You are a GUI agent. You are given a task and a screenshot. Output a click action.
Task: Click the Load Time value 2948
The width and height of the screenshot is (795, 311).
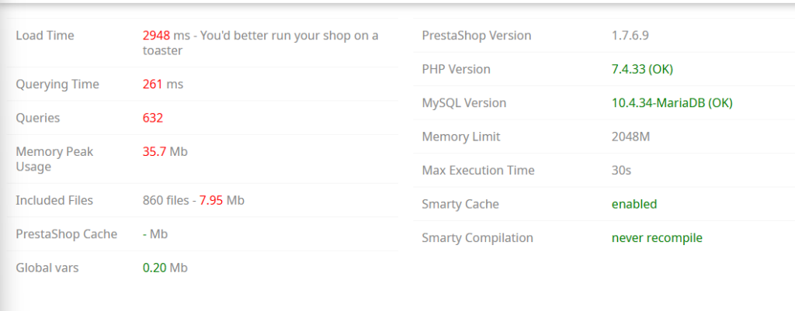pos(156,36)
